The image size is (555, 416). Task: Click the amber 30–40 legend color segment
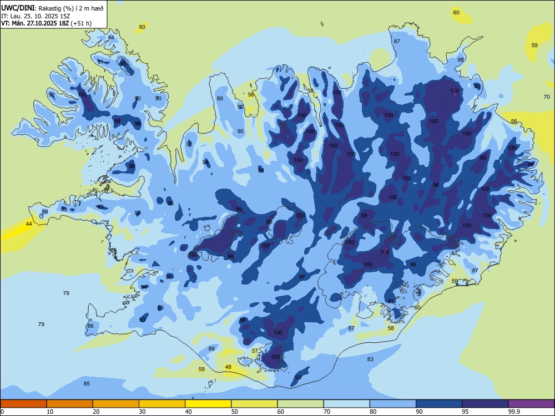pyautogui.click(x=162, y=404)
